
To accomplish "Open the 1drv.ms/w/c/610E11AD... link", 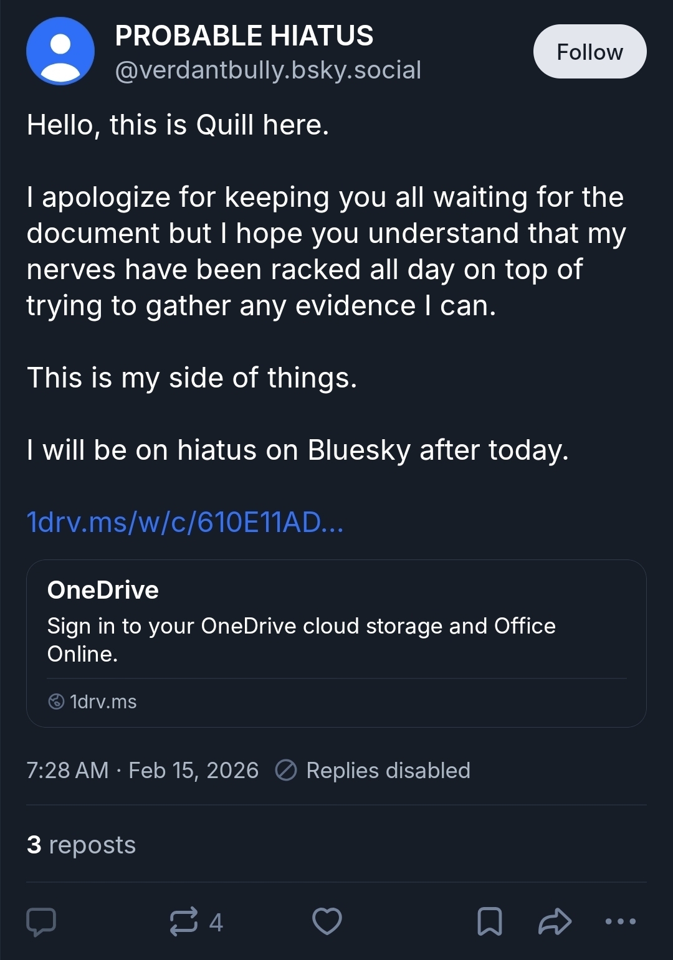I will pos(185,522).
